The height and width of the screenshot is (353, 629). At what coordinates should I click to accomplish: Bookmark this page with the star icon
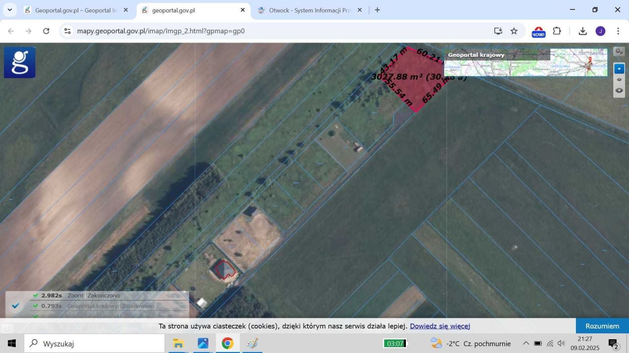[514, 31]
